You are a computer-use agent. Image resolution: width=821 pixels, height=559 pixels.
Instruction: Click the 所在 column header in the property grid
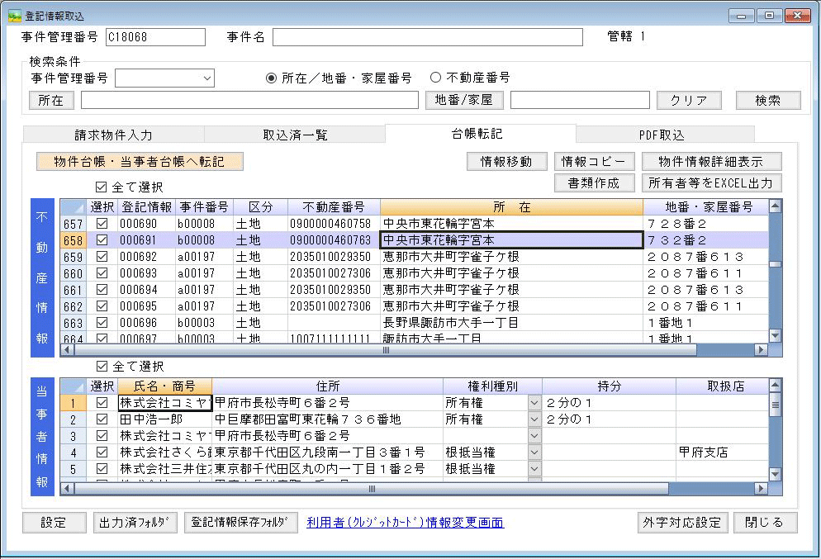tap(511, 206)
